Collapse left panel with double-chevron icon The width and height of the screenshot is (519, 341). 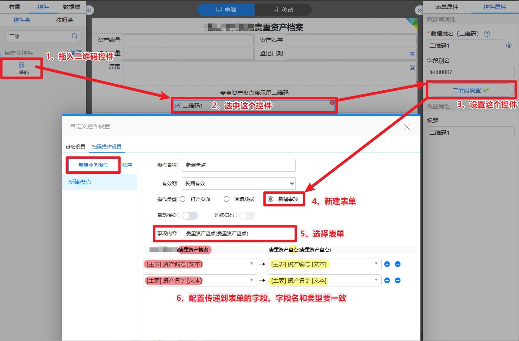(90, 10)
